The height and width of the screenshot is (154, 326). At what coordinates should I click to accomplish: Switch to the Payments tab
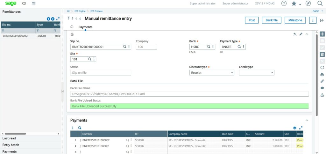(x=85, y=27)
